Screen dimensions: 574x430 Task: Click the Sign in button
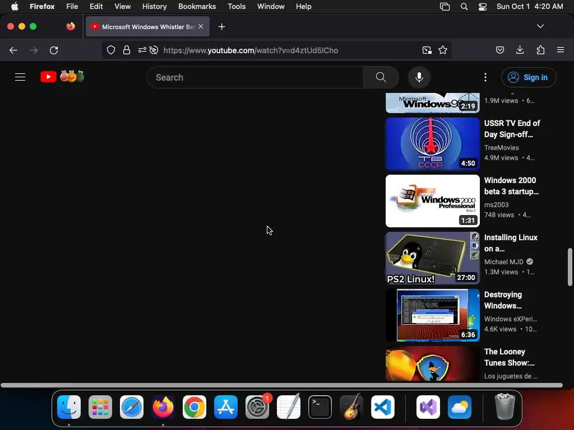click(x=528, y=77)
